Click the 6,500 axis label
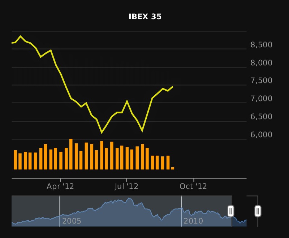289x238 pixels. [x=261, y=116]
